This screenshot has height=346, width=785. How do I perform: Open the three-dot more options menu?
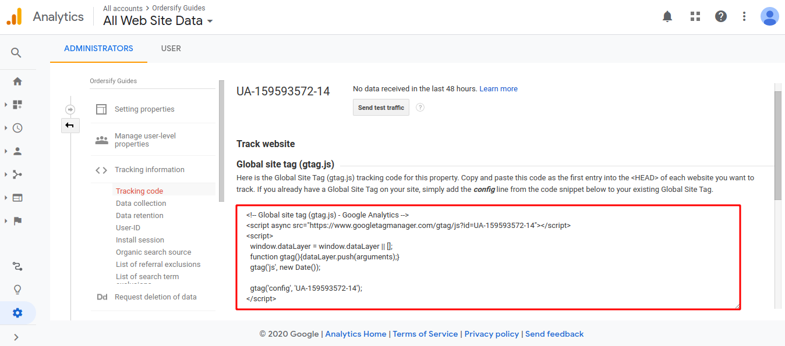coord(744,16)
